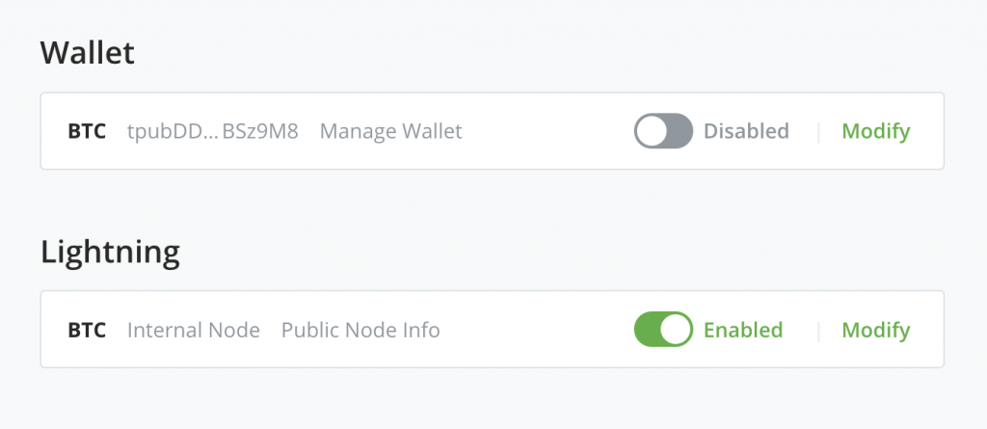Click the BTC label in Lightning row
This screenshot has width=987, height=429.
pyautogui.click(x=87, y=330)
